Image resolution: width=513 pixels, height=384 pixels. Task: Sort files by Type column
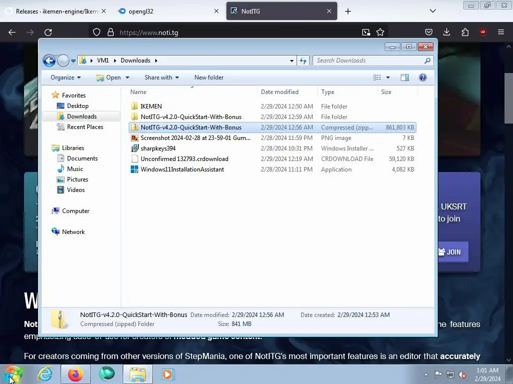point(348,92)
